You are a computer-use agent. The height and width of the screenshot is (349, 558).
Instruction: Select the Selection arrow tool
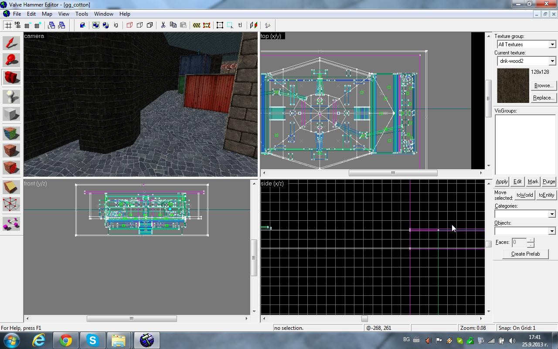pos(11,43)
